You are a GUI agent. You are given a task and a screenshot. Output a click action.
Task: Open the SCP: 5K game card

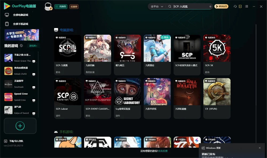click(x=217, y=55)
